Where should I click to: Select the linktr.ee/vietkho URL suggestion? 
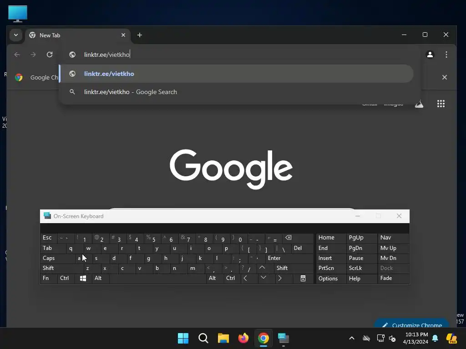(236, 74)
